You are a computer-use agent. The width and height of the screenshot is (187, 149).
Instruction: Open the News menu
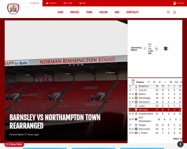pos(60,12)
